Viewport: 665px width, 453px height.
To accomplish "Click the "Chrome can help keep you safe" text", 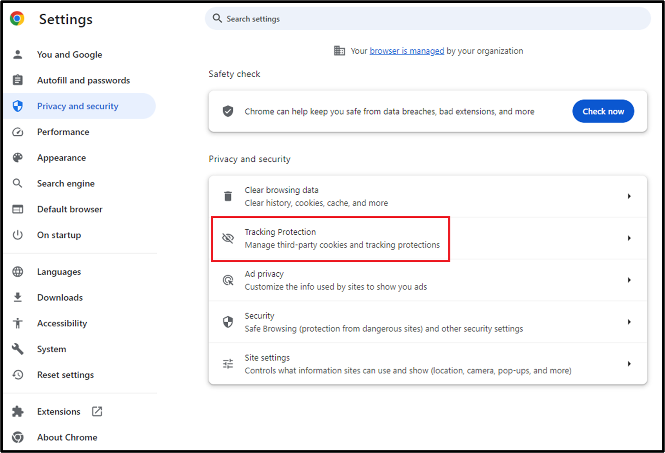I will (389, 111).
